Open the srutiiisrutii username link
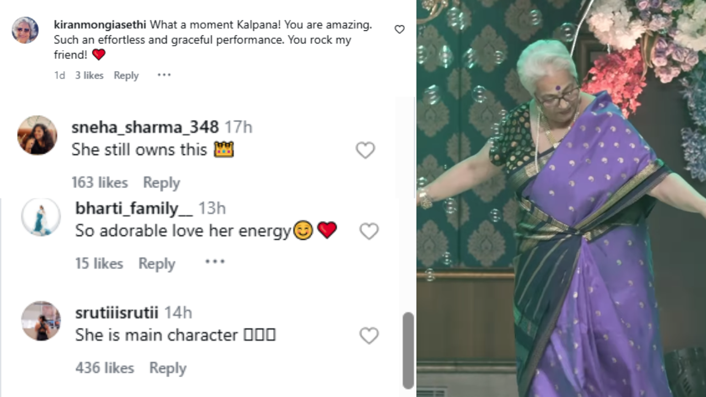 pyautogui.click(x=116, y=313)
